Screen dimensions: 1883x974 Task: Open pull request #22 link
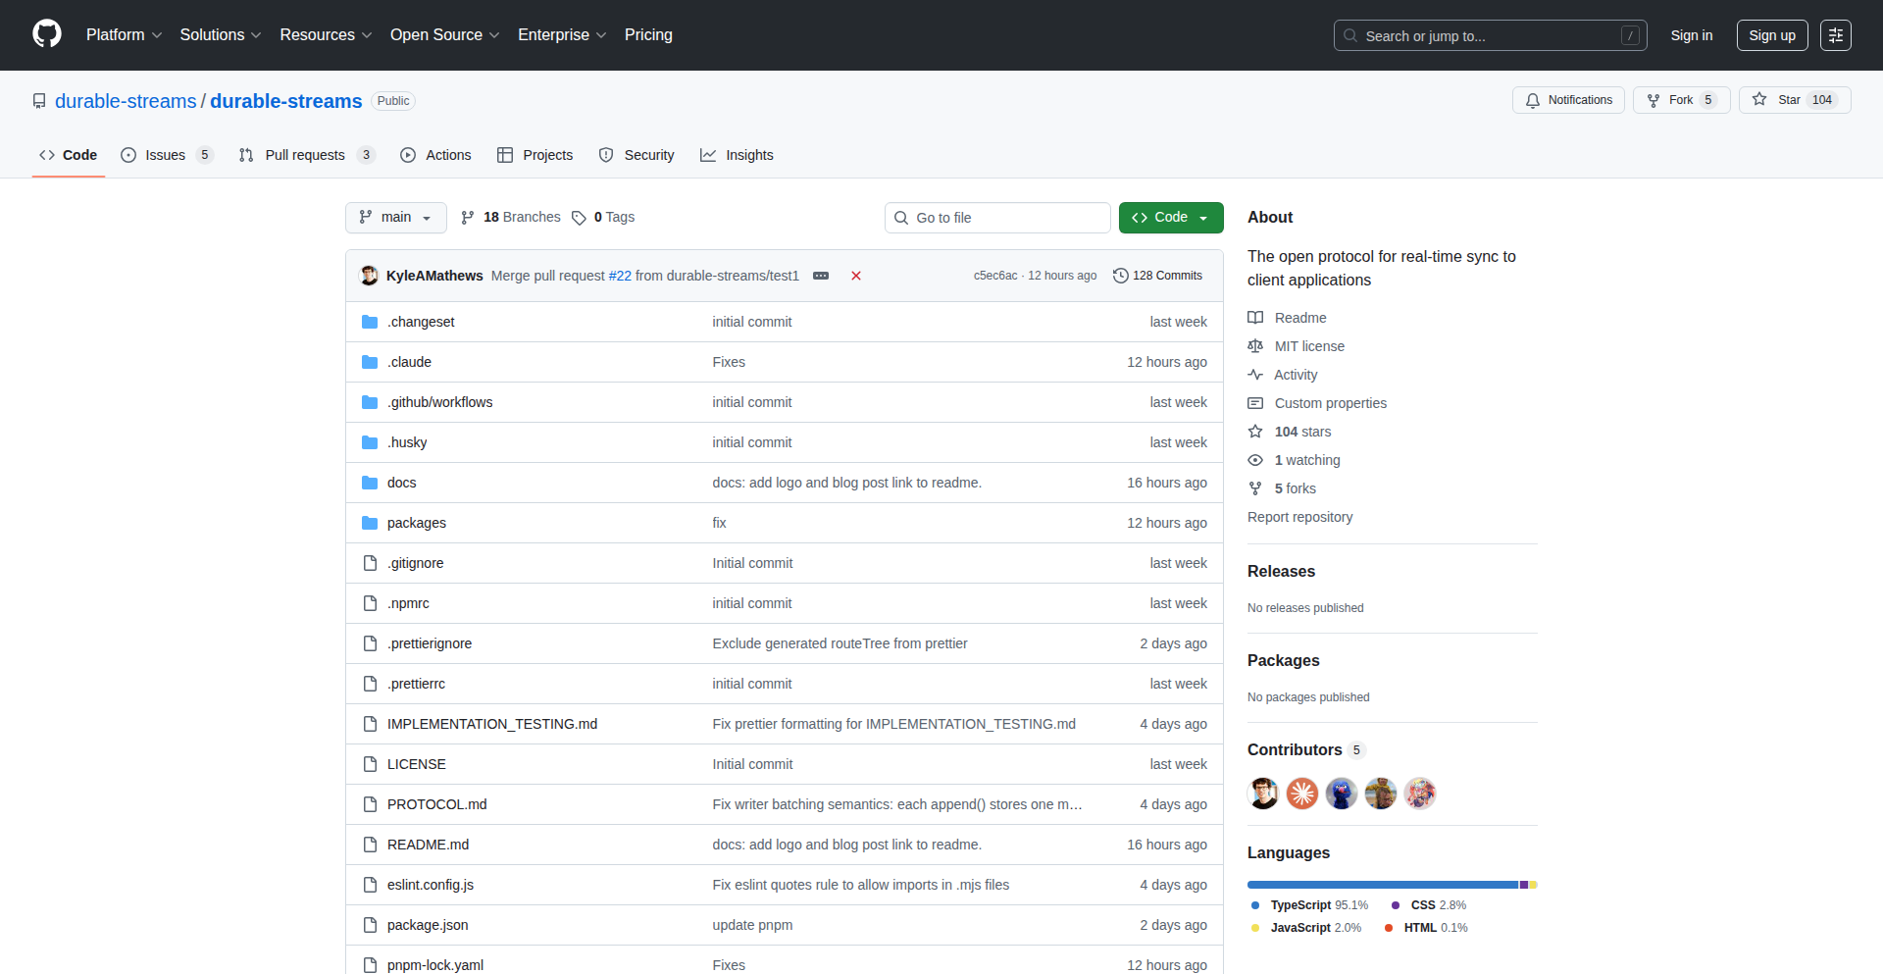[x=620, y=276]
